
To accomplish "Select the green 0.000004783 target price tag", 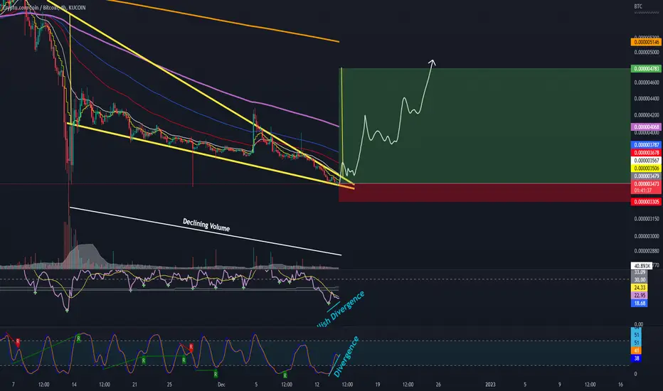I will tap(646, 68).
